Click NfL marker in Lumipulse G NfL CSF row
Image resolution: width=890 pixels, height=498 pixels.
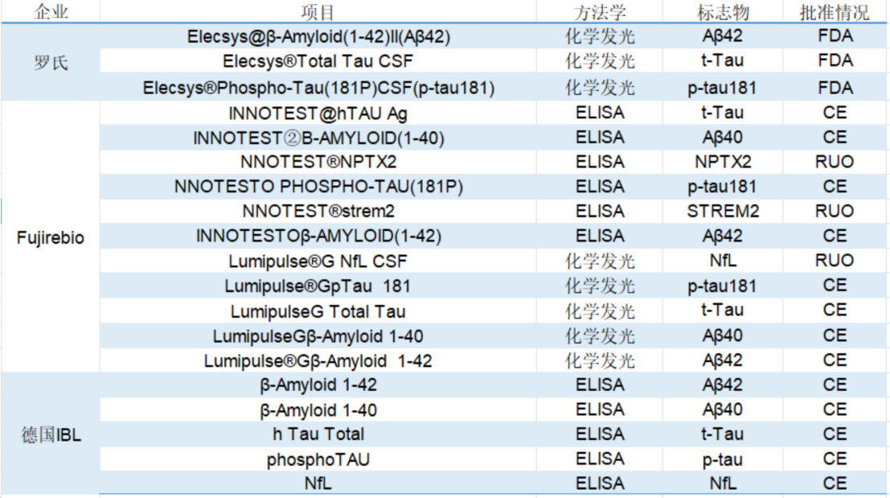(723, 261)
